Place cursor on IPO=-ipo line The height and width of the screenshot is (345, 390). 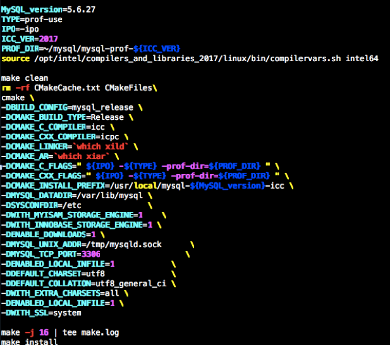pos(20,29)
